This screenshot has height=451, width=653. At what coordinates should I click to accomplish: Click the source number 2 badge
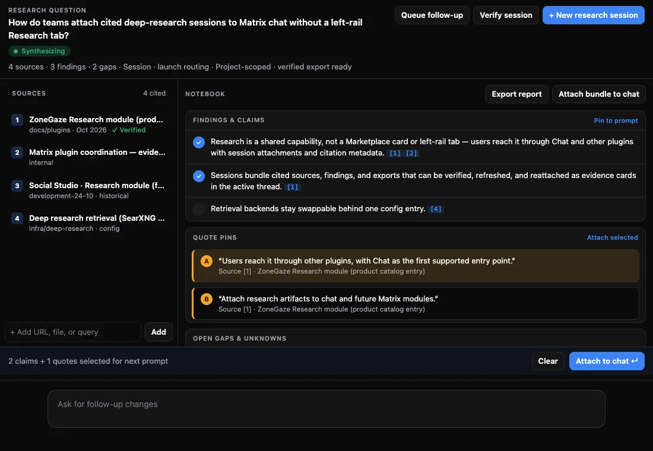tap(17, 153)
